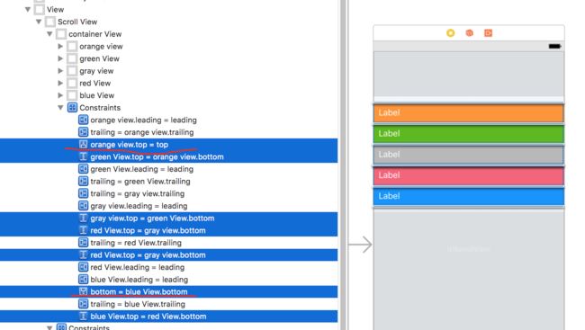Click the icon of gray view.top = green View.bottom
The image size is (585, 330).
(83, 219)
